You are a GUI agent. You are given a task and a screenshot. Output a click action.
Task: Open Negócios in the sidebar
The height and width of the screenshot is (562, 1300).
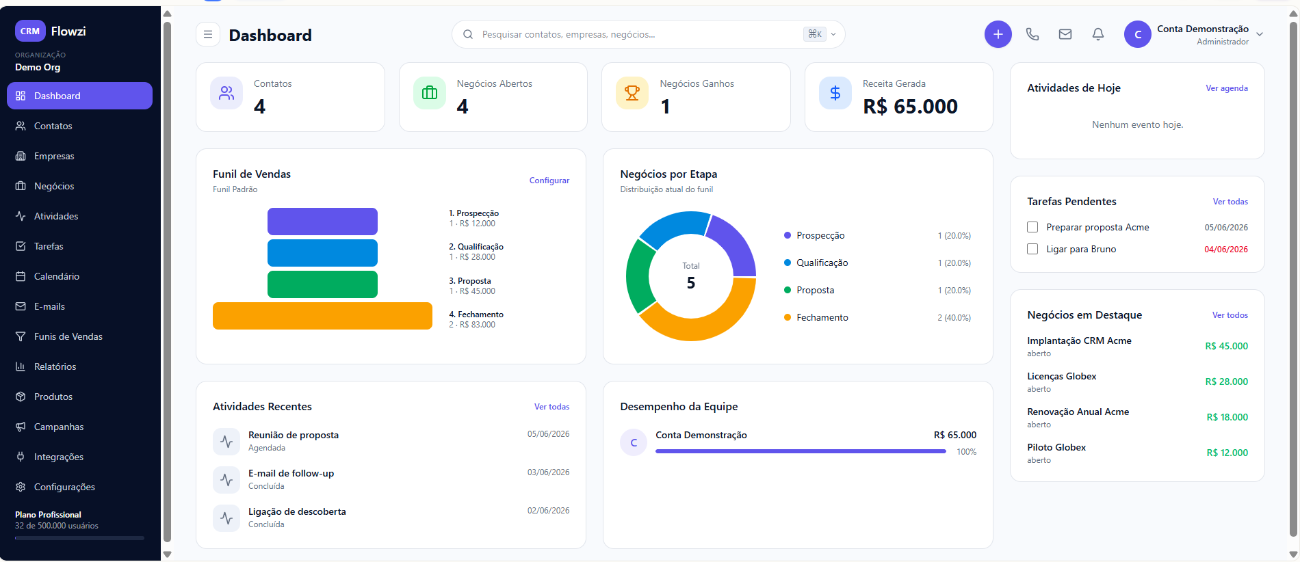tap(79, 186)
